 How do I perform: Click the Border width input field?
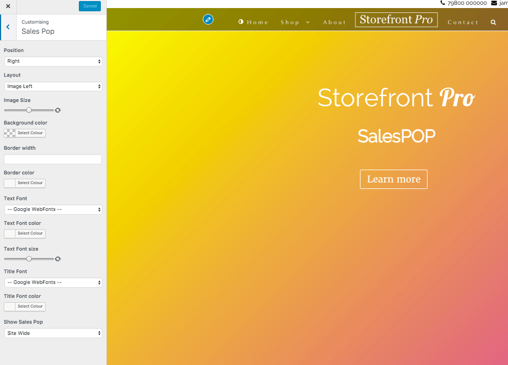pos(53,159)
